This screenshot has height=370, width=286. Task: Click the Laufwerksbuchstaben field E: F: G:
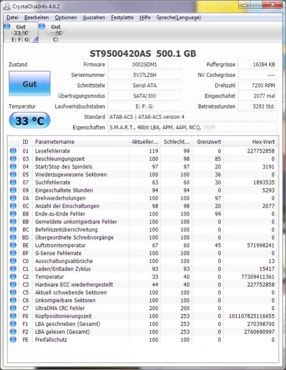(145, 106)
